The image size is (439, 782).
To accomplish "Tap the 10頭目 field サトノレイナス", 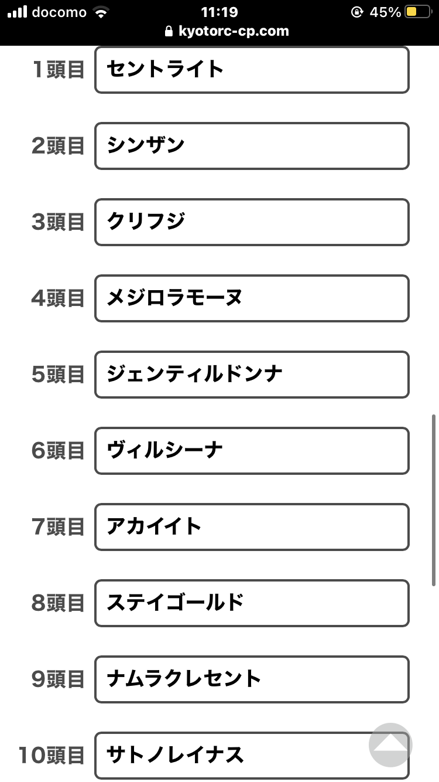I will coord(252,756).
